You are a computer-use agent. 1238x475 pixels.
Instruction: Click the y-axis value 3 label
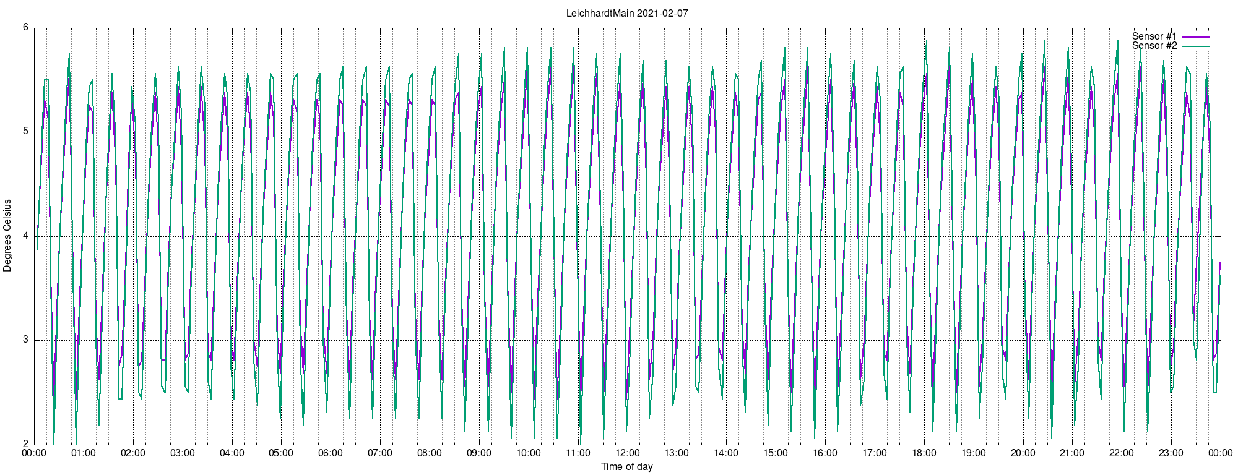pyautogui.click(x=26, y=340)
